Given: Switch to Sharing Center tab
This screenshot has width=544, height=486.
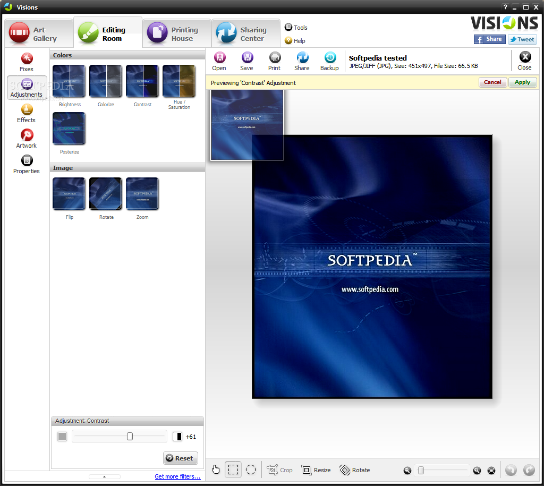Looking at the screenshot, I should pos(246,33).
